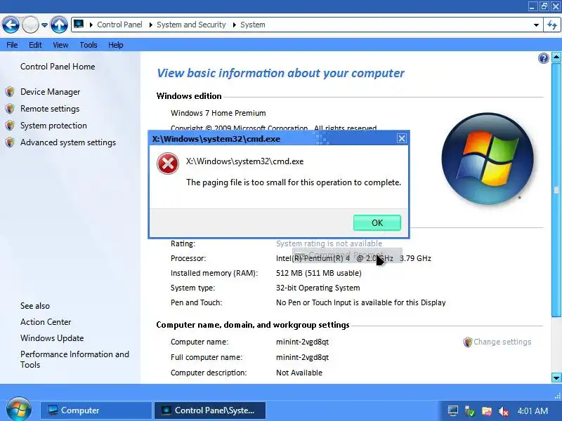Click the shield icon beside Device Manager
The image size is (562, 421).
(x=10, y=92)
